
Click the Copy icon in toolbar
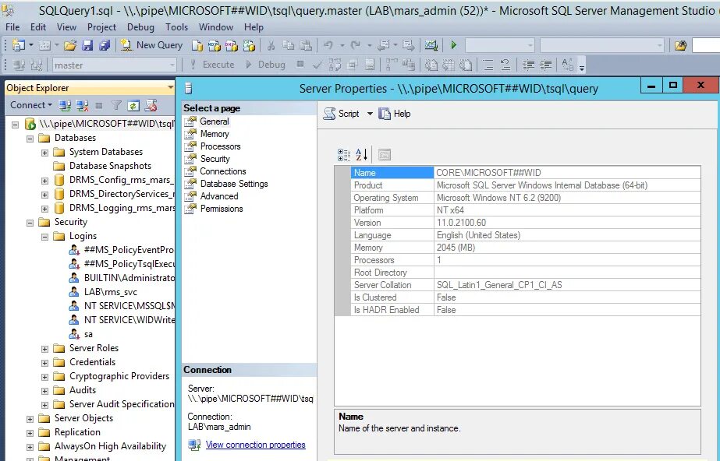(289, 45)
